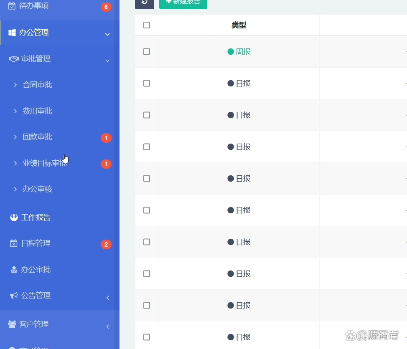Screen dimensions: 407x349
Task: Click the red badge 2 on 日程管理
Action: coord(106,244)
